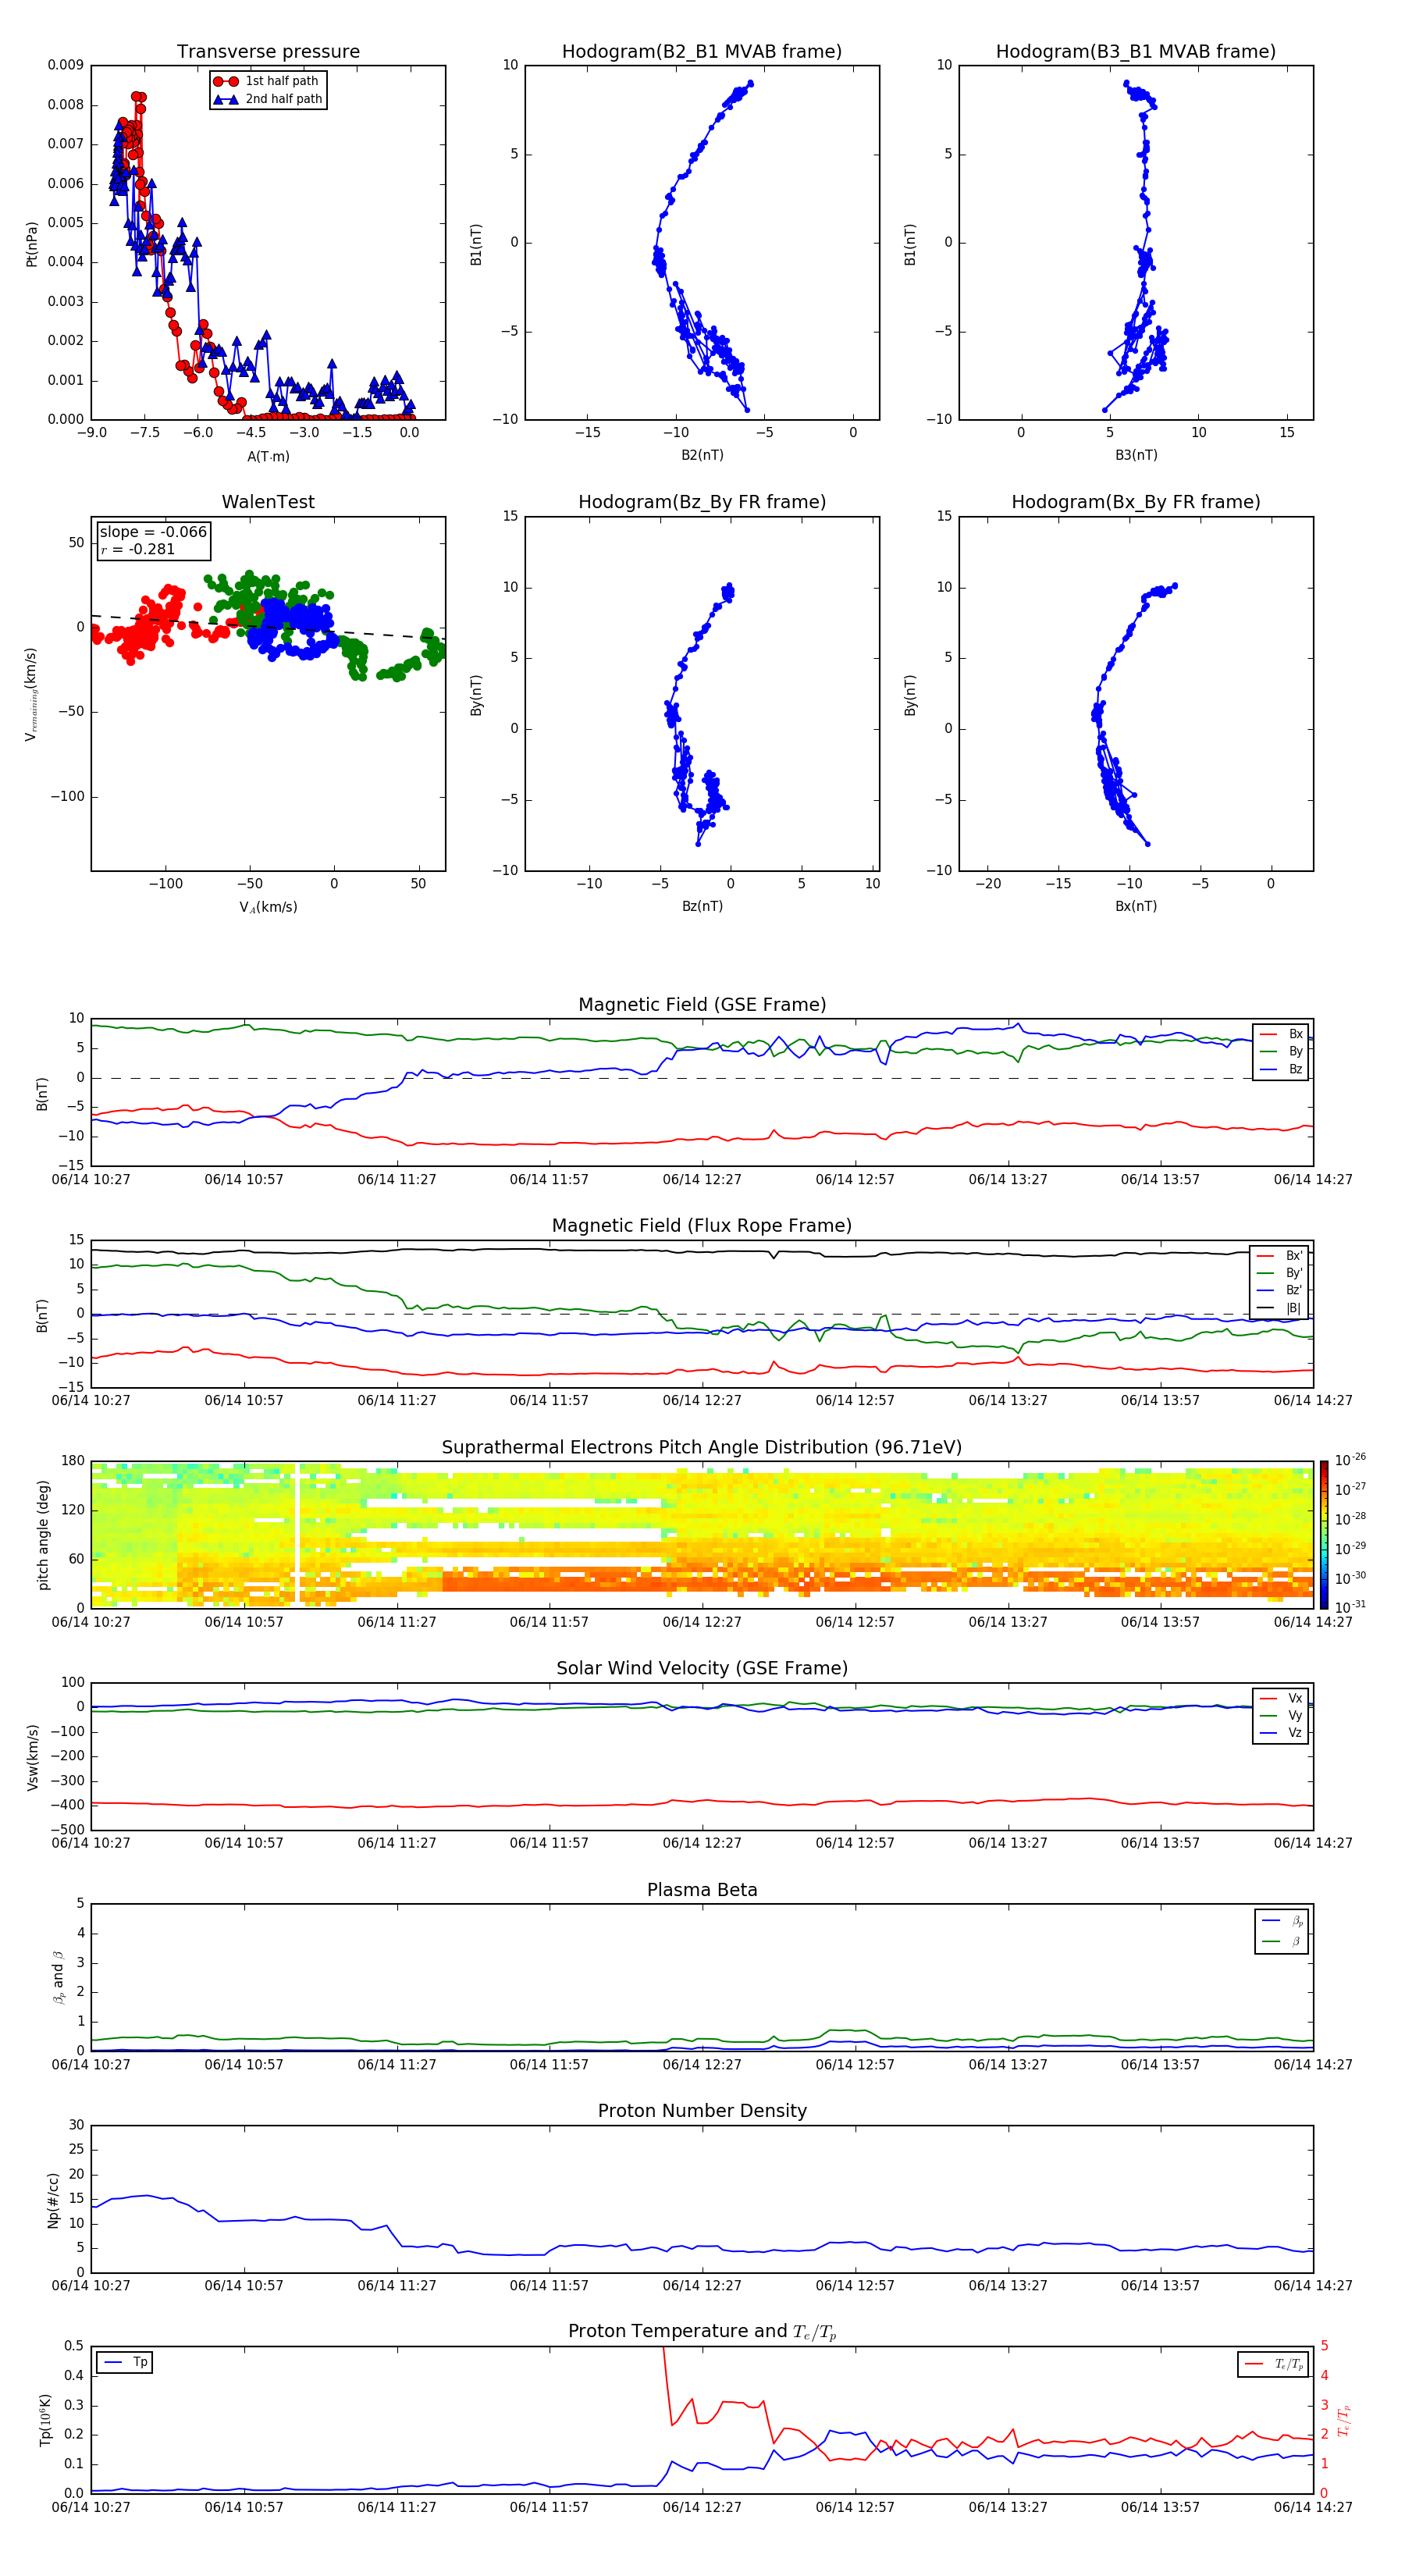Click 'Vsw(km/s)' y-axis label
The height and width of the screenshot is (2576, 1405).
[32, 1757]
